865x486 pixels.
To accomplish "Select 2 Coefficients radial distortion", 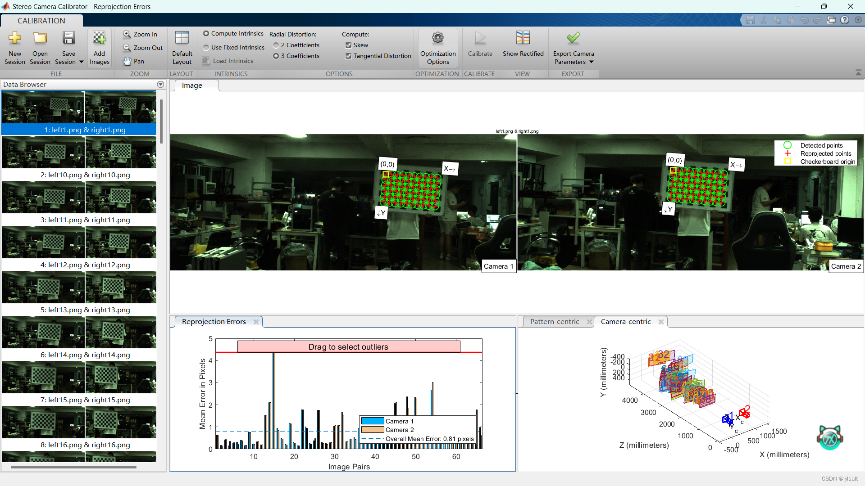I will (x=276, y=45).
